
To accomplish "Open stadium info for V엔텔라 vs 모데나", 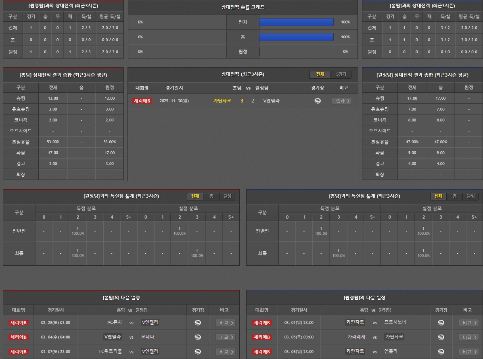I will coord(198,337).
